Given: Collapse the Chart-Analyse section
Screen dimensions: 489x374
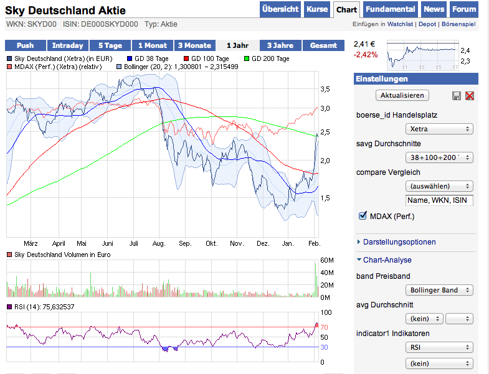Looking at the screenshot, I should [387, 260].
